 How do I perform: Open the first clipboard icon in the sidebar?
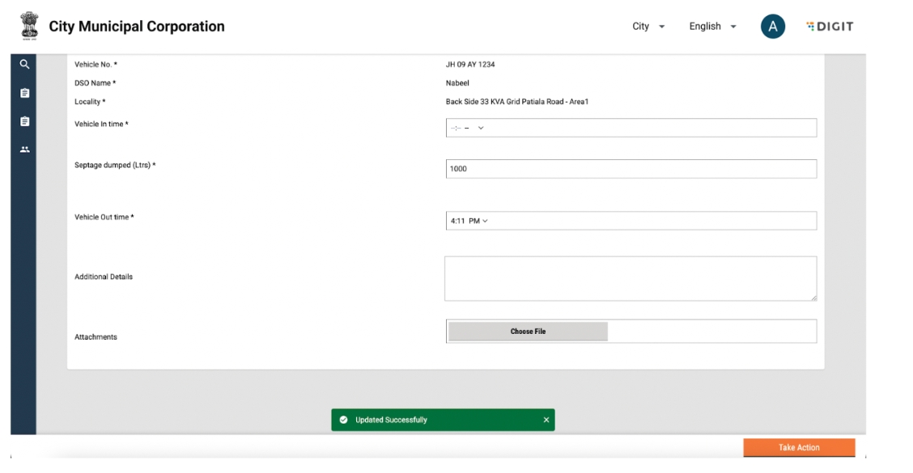(24, 93)
